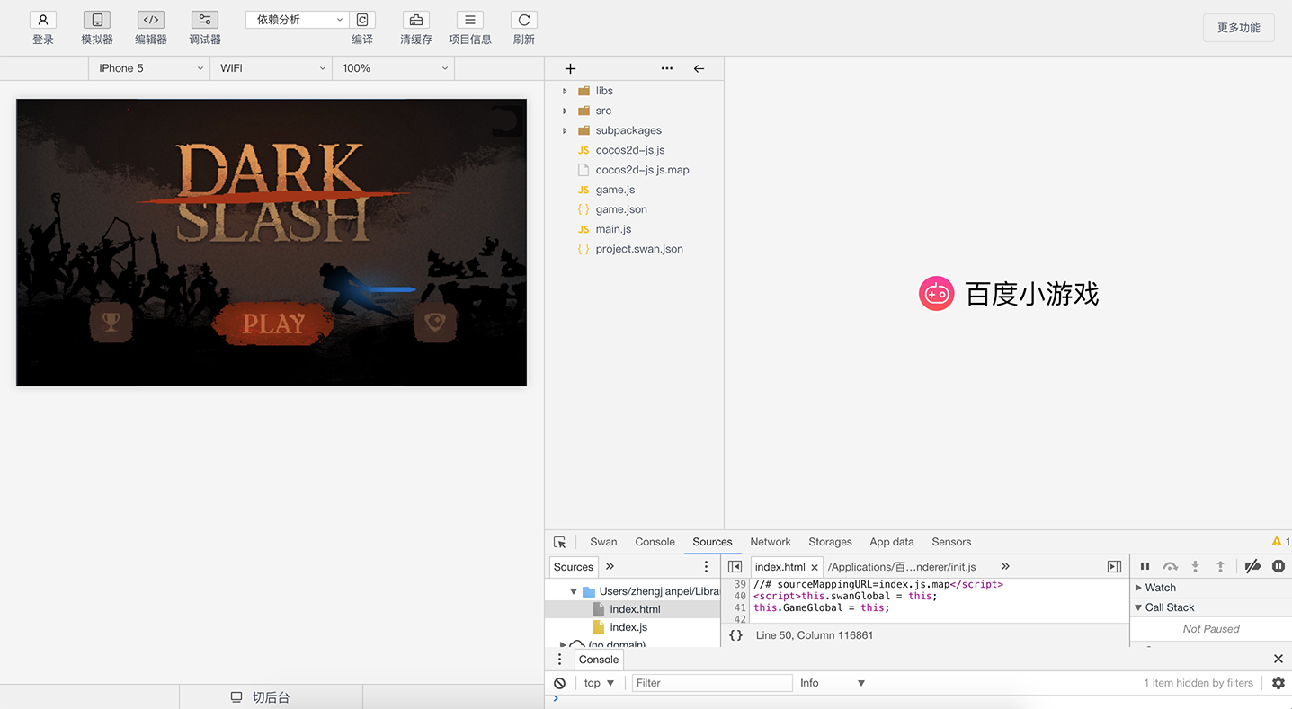Open the 更多功能 menu
The width and height of the screenshot is (1292, 709).
1238,28
